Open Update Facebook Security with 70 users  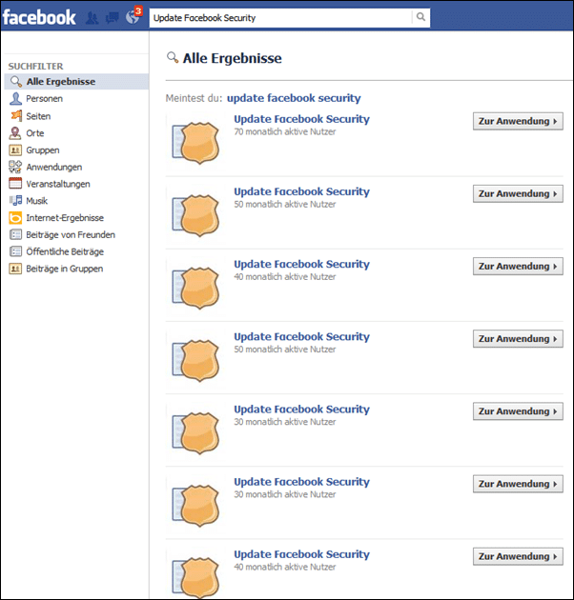click(x=302, y=119)
